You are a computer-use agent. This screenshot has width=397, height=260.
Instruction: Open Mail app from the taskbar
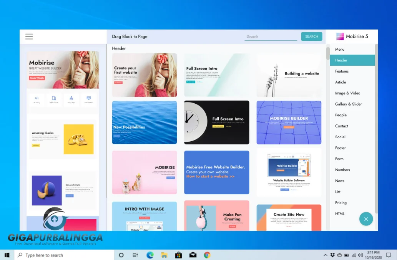coord(193,255)
